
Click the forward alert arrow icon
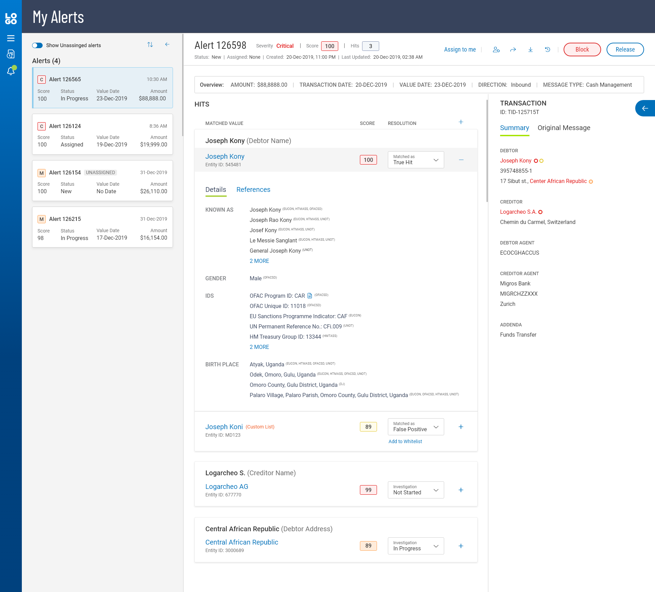[513, 50]
